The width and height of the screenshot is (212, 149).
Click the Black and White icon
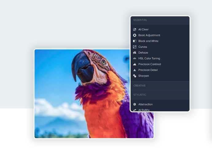coord(135,41)
